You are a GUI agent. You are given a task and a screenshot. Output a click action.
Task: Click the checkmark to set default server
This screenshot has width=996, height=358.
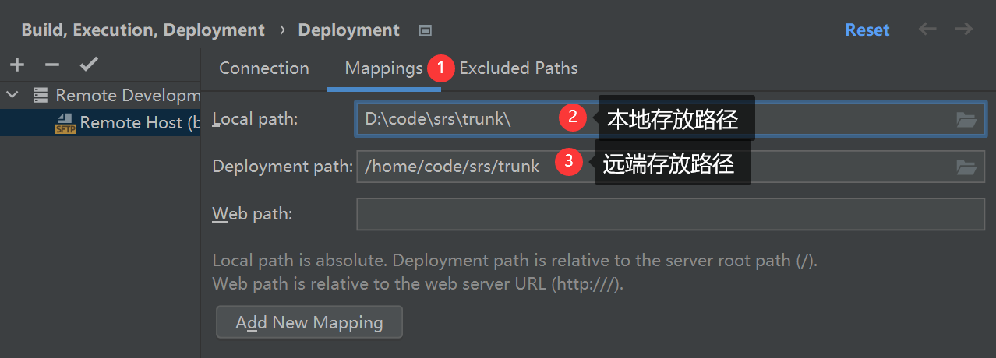pyautogui.click(x=89, y=65)
